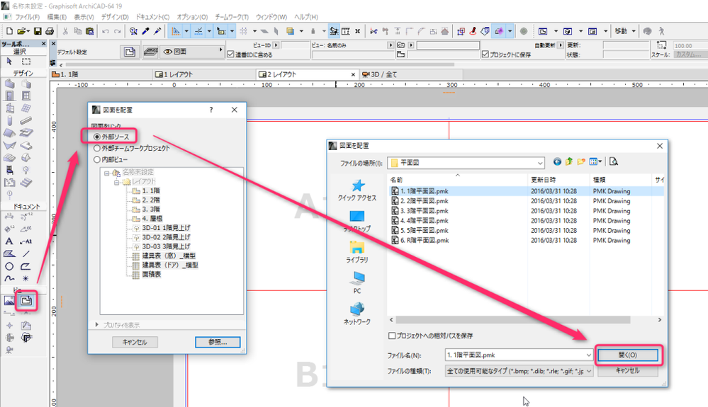The width and height of the screenshot is (708, 407).
Task: Click the help ? button in dialog
Action: point(211,110)
